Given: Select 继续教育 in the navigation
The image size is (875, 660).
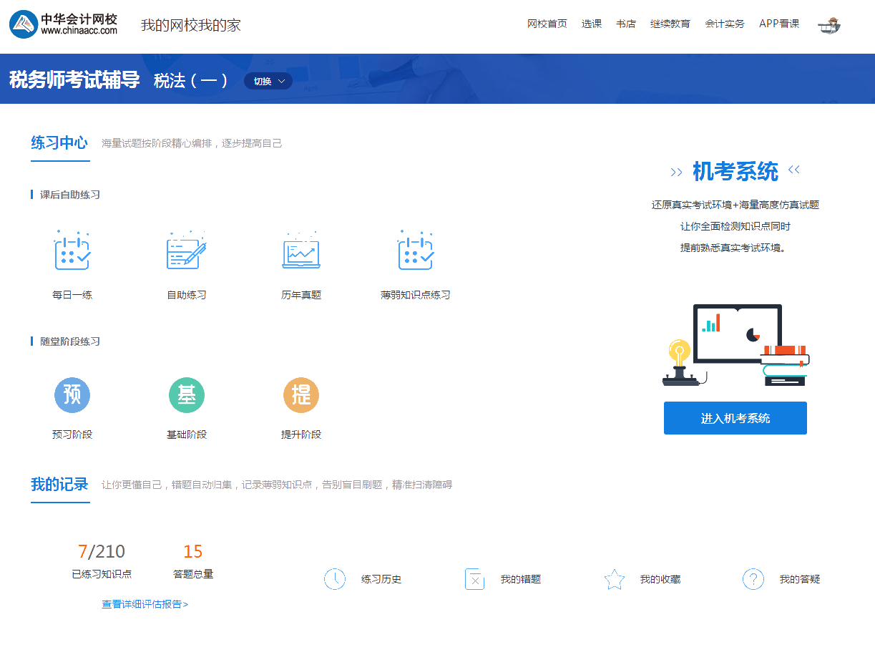Looking at the screenshot, I should (670, 24).
